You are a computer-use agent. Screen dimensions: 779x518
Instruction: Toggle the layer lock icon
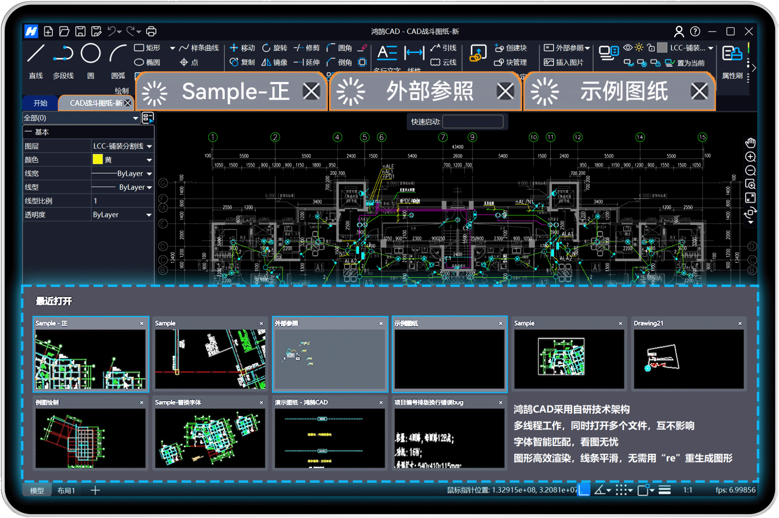click(x=651, y=48)
